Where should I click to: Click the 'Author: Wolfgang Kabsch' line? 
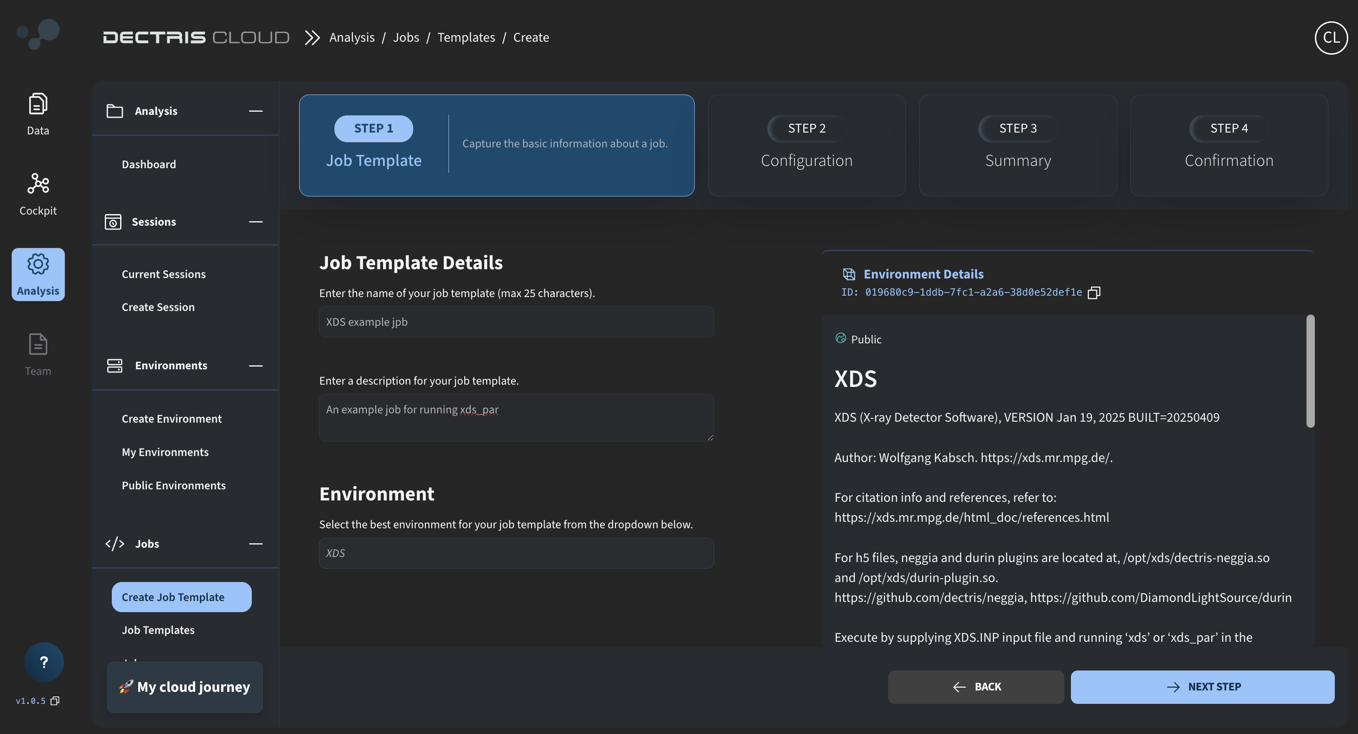pyautogui.click(x=973, y=457)
